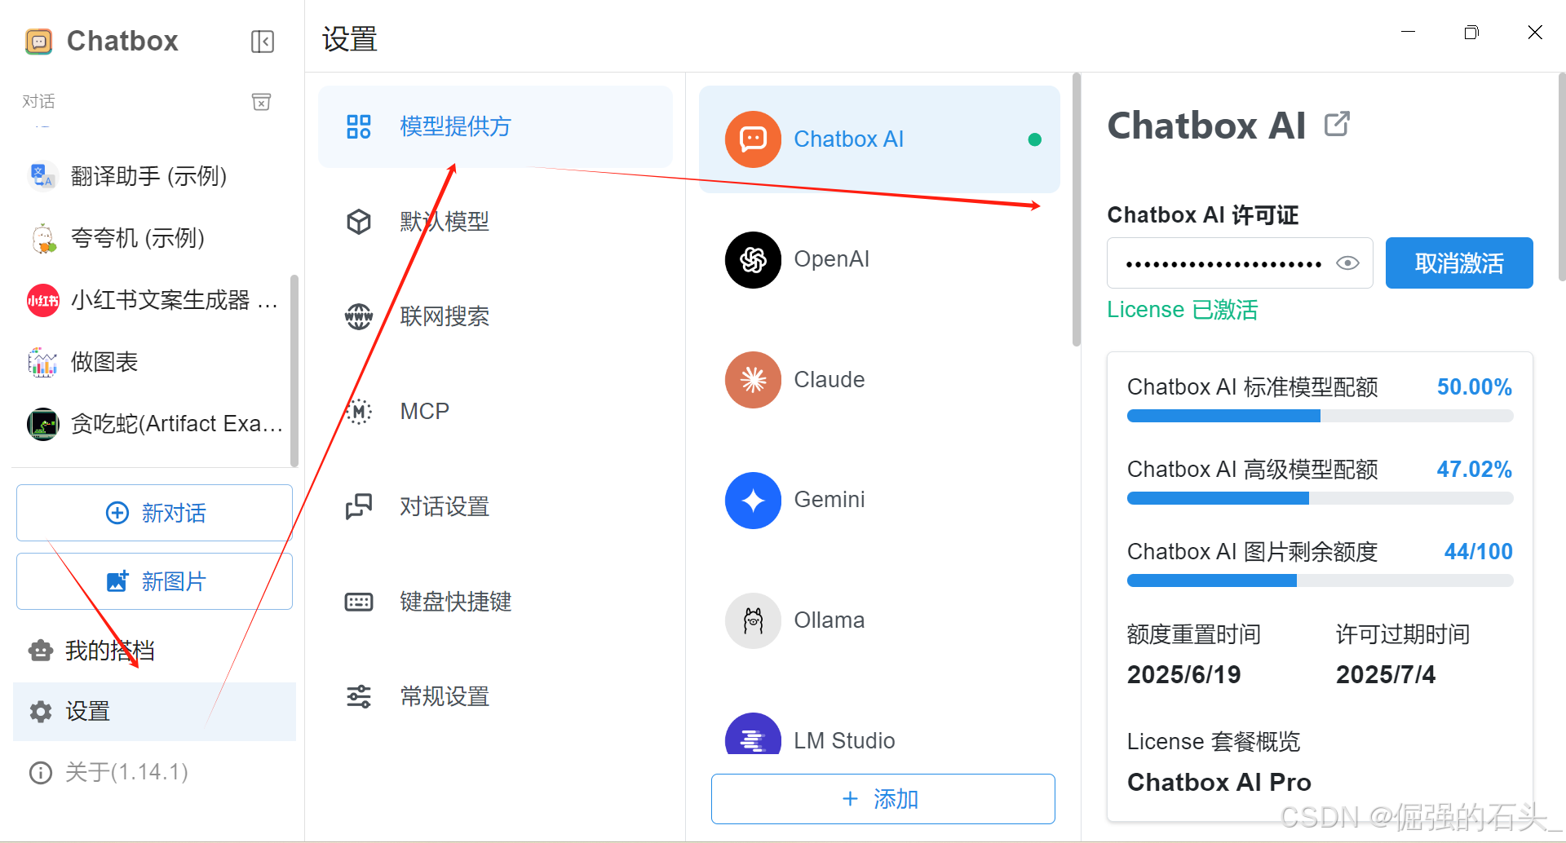Open 设置 in the sidebar
Viewport: 1566px width, 843px height.
point(154,712)
